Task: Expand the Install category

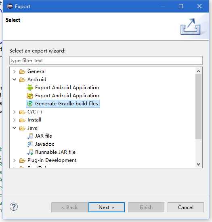Action: [x=14, y=120]
